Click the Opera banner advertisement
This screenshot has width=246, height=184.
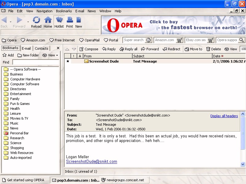coord(173,25)
